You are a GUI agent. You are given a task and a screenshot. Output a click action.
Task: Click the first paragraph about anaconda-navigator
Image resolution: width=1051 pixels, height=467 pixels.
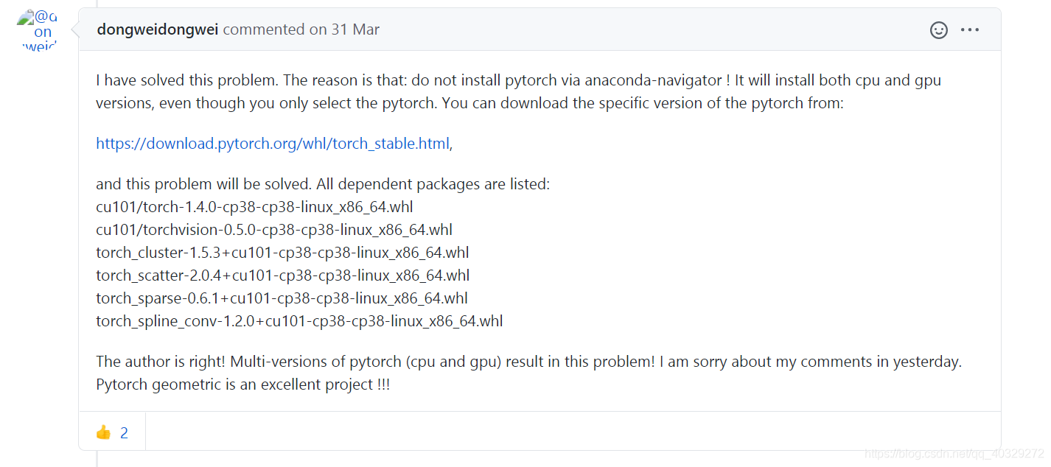coord(516,91)
